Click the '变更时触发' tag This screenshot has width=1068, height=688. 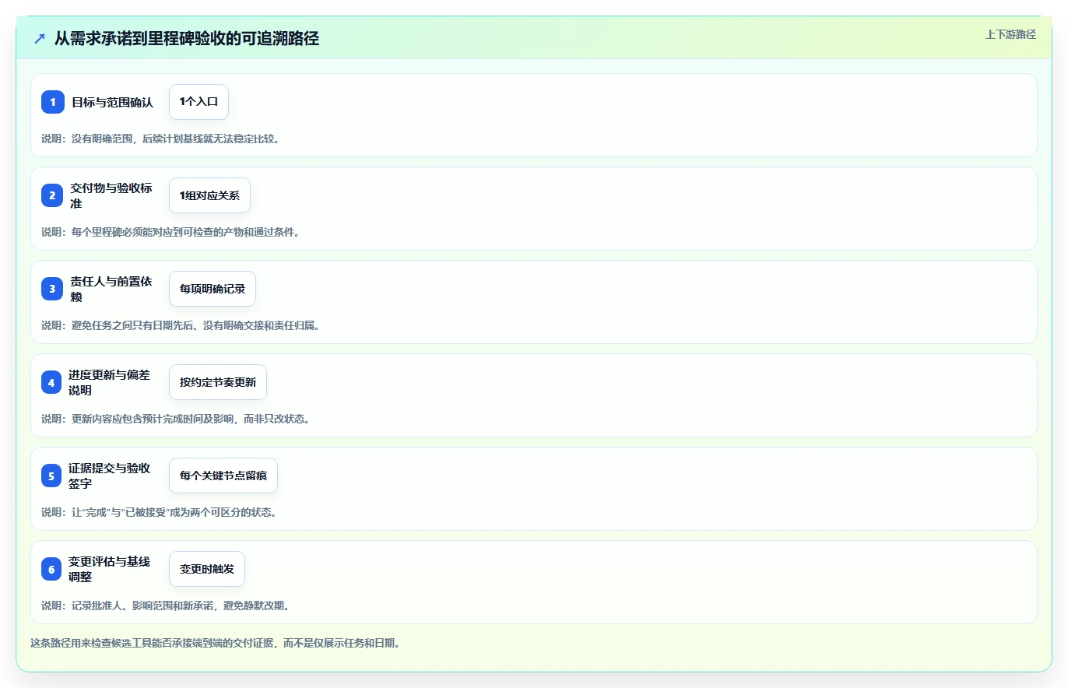coord(207,569)
